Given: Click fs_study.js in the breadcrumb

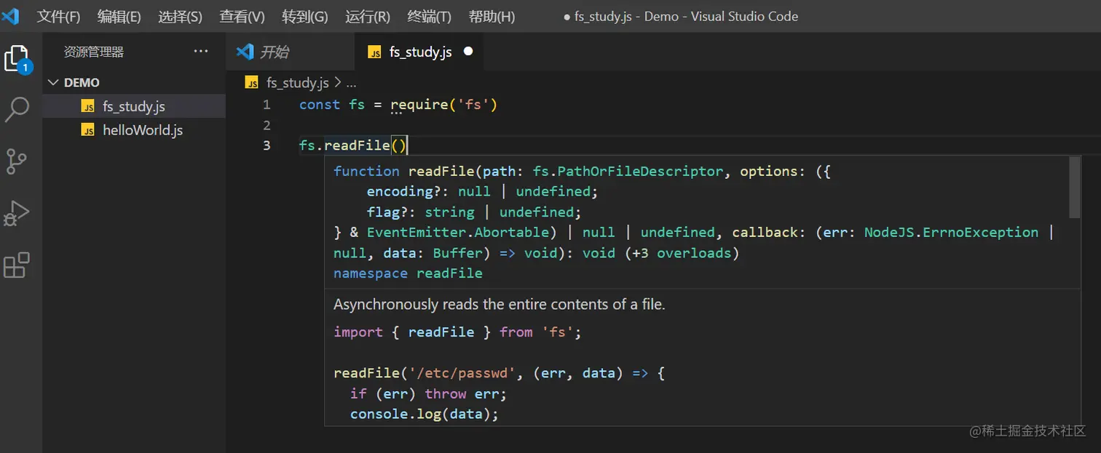Looking at the screenshot, I should [298, 83].
